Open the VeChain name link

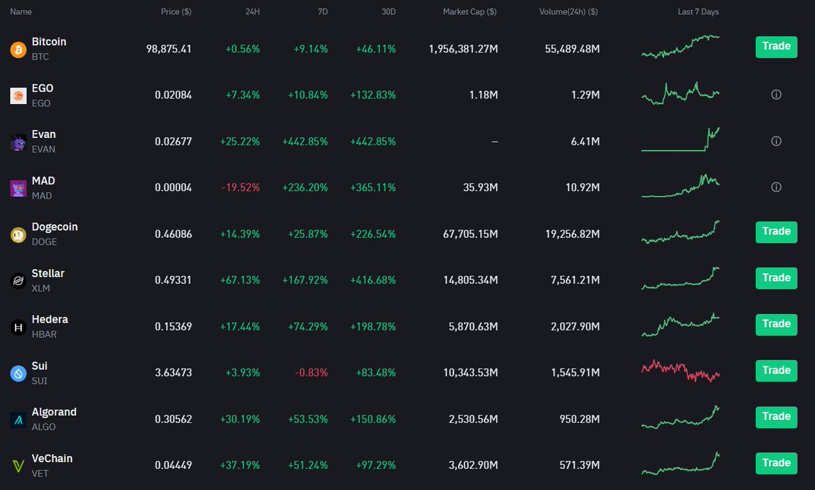tap(52, 458)
